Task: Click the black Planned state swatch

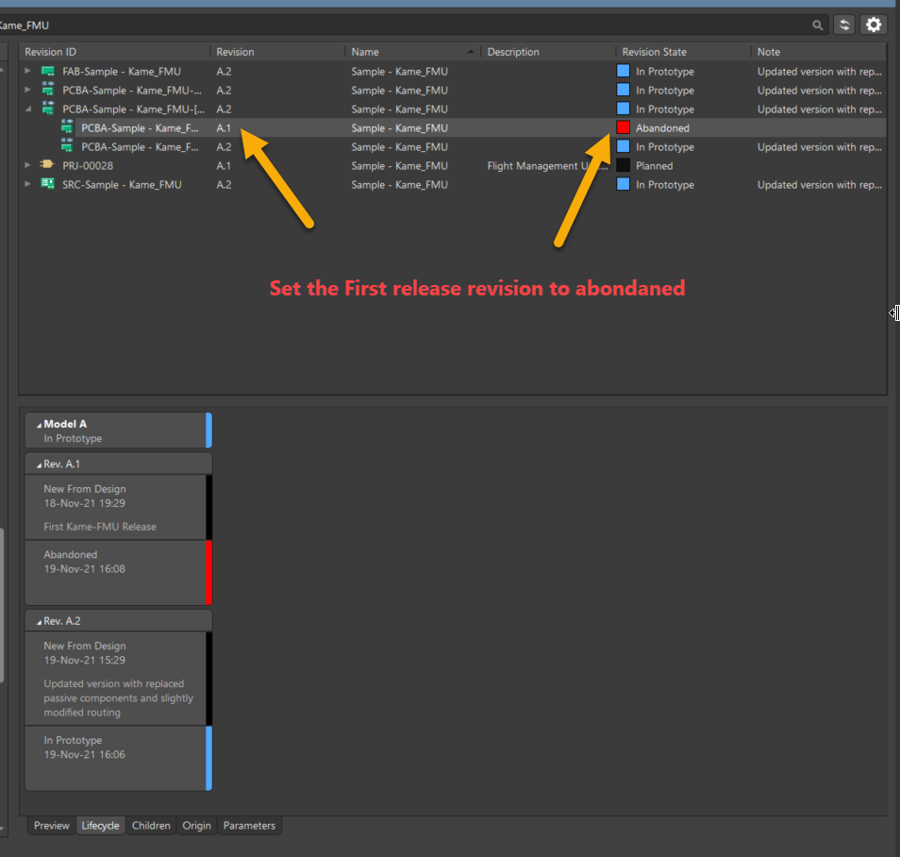Action: 623,165
